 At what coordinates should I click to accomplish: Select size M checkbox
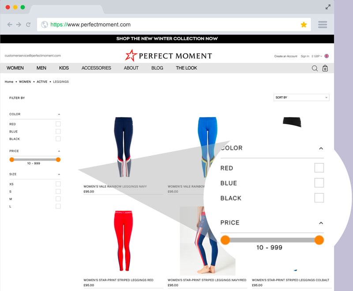click(x=58, y=199)
